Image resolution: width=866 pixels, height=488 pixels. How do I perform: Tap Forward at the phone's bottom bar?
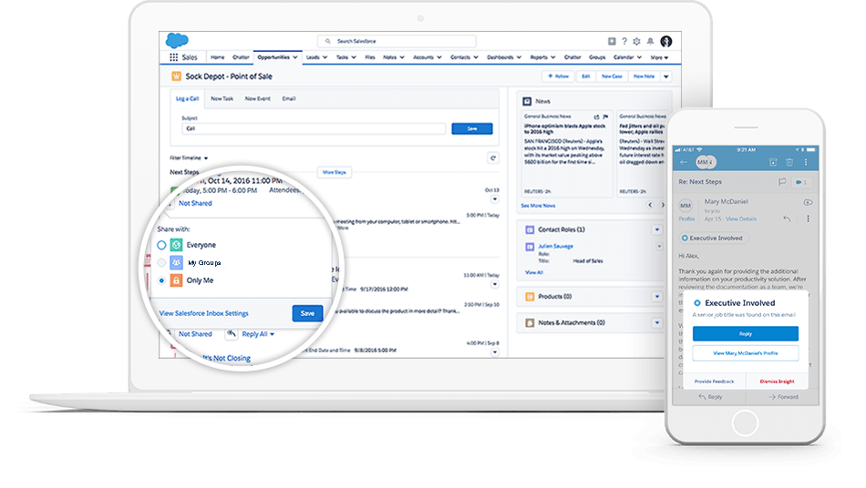783,397
